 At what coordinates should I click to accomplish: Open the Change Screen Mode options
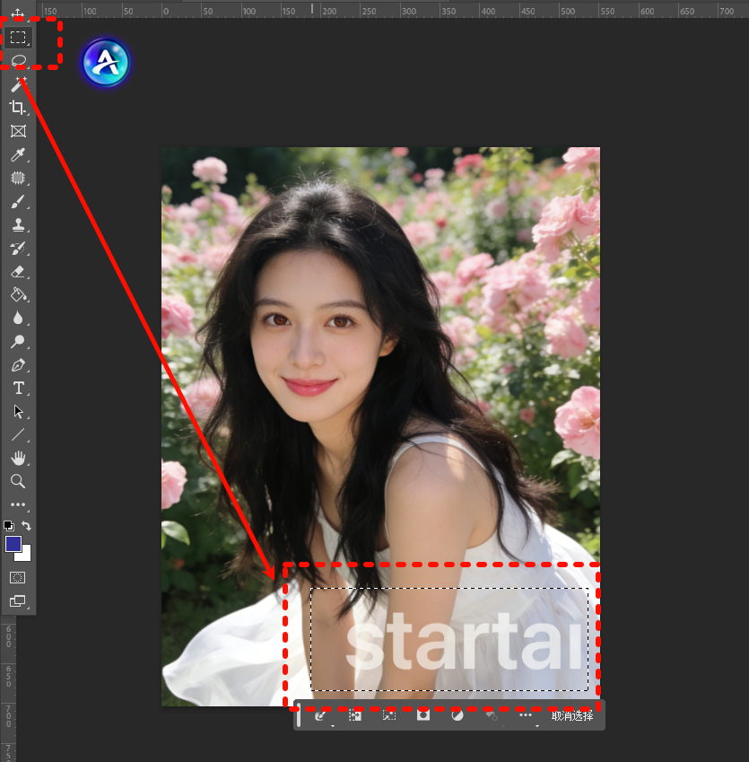(18, 601)
